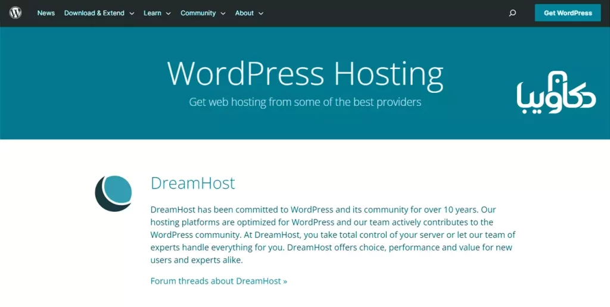Open the DreamHost heading link
This screenshot has height=307, width=610.
click(192, 183)
